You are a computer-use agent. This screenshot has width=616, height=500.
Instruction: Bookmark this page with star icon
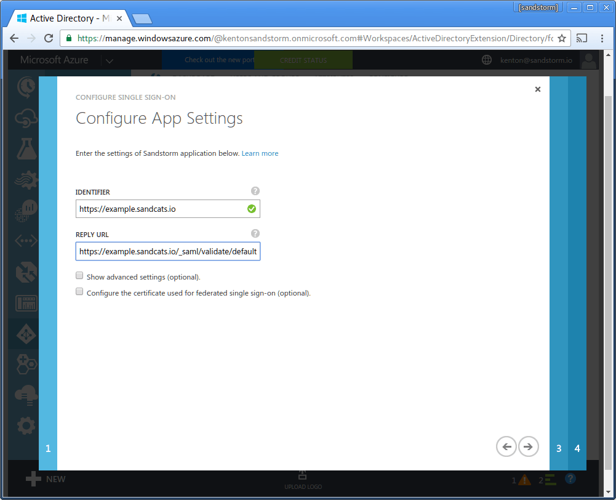coord(562,38)
